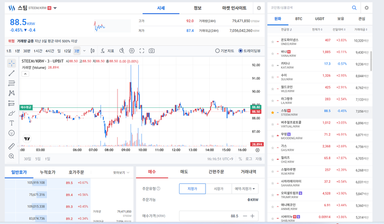The height and width of the screenshot is (224, 384).
Task: Take a chart snapshot with camera icon
Action: 152,51
